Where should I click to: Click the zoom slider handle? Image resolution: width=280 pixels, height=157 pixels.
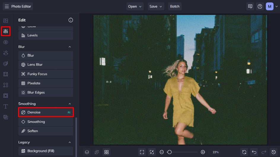click(169, 152)
